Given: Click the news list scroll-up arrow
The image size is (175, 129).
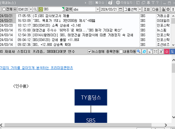Looking at the screenshot, I should point(173,16).
